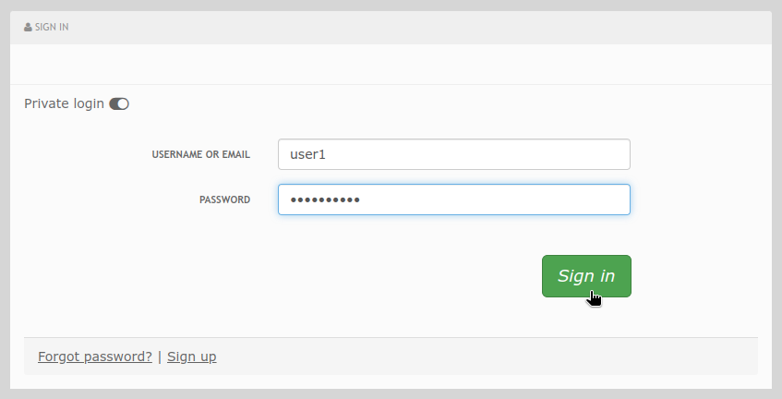Toggle the Private login switch
The height and width of the screenshot is (399, 782).
(119, 103)
